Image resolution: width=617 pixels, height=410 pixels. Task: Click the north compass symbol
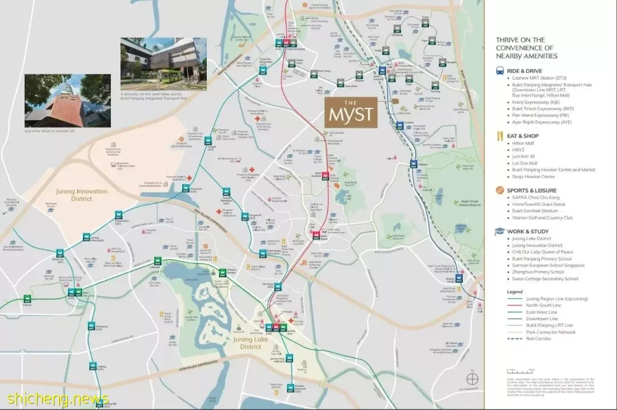coord(472,378)
